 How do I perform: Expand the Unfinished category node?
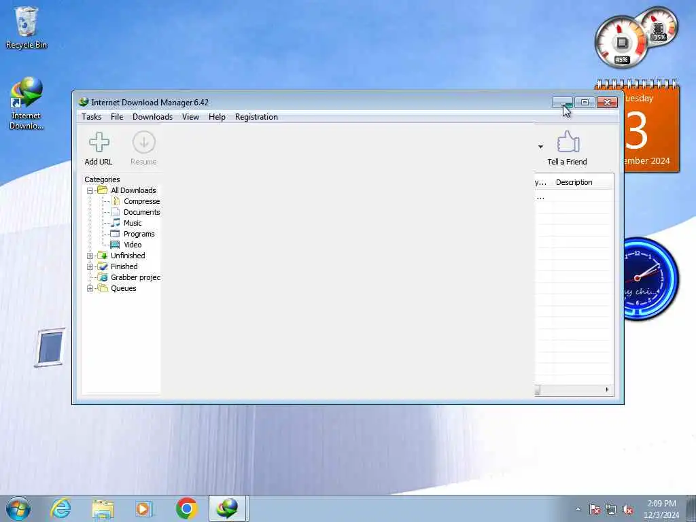90,256
